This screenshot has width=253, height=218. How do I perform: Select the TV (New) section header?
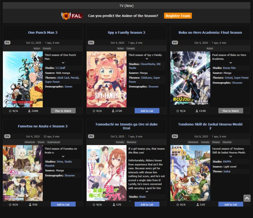coord(126,6)
